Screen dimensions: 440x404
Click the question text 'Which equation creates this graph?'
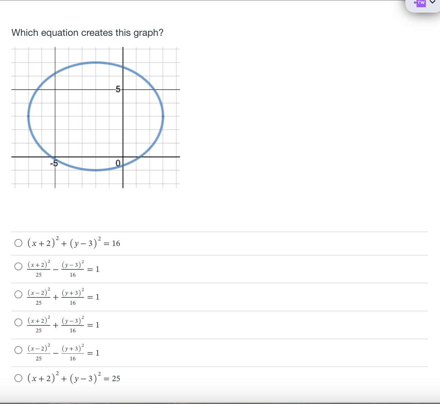click(87, 33)
